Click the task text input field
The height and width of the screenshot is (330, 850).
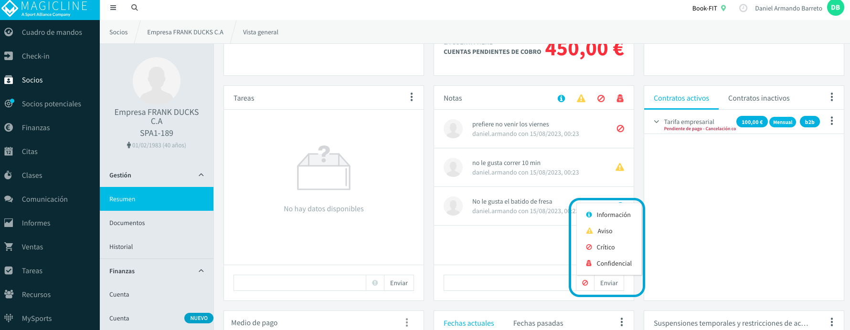300,283
